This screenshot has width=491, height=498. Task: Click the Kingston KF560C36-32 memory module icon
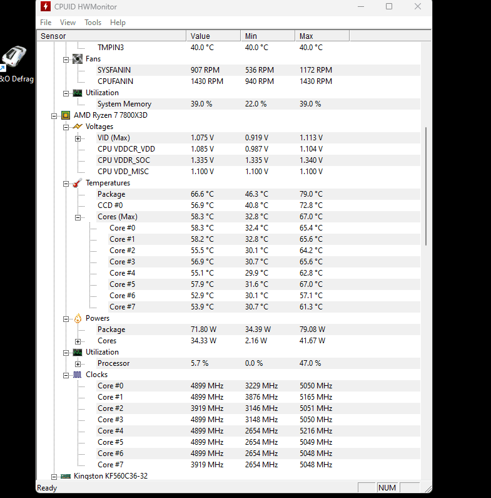click(x=66, y=476)
